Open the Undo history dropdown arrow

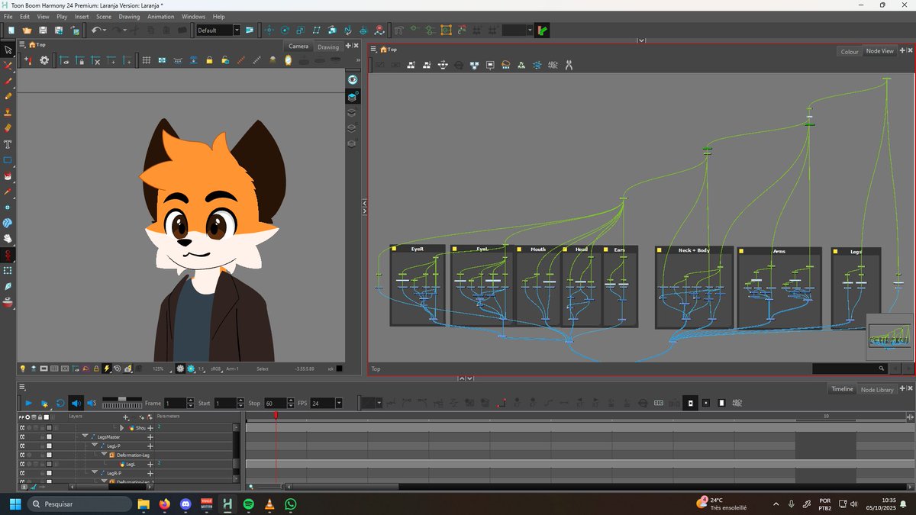click(x=106, y=31)
